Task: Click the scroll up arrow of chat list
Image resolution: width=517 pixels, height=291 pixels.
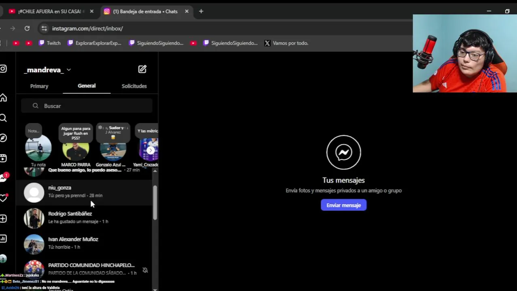Action: point(155,171)
